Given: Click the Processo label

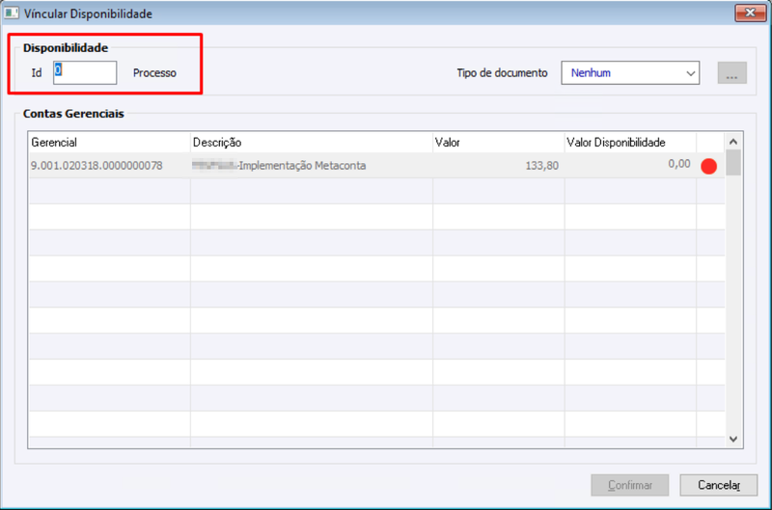Looking at the screenshot, I should (x=154, y=72).
